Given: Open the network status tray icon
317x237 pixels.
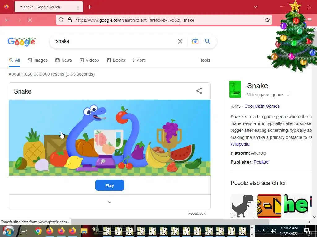Looking at the screenshot, I should click(x=266, y=231).
